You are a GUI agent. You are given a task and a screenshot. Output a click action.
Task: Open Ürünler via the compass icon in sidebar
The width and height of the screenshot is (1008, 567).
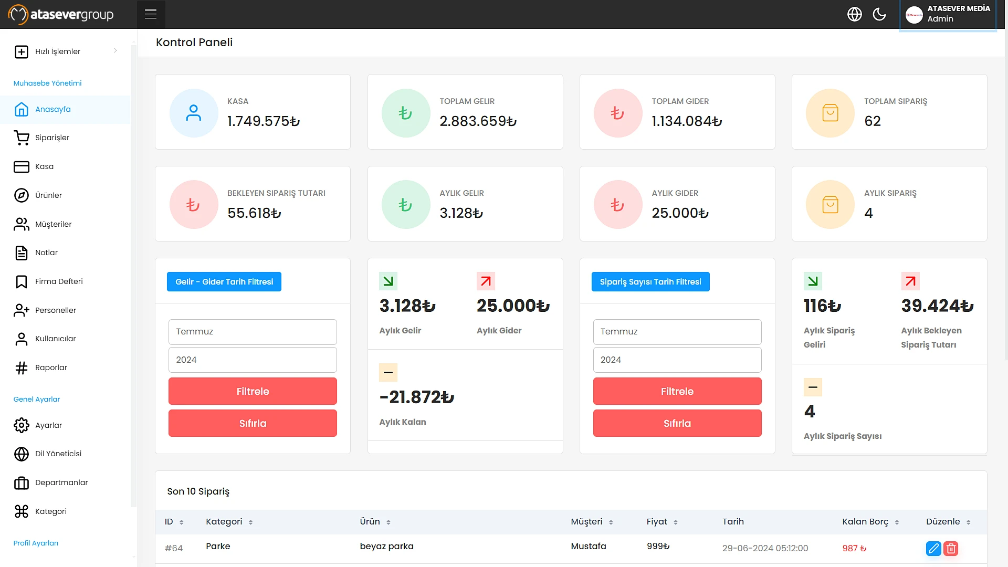(x=22, y=195)
